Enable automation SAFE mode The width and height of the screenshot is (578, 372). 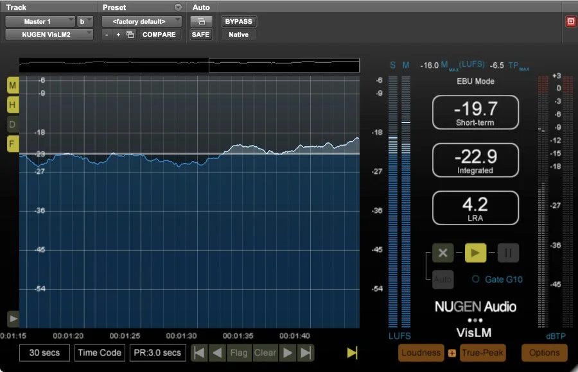(x=200, y=35)
